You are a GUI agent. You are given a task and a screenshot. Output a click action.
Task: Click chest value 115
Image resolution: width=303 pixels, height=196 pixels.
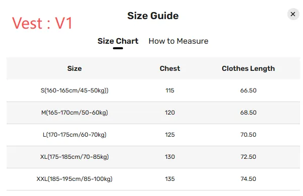[170, 90]
